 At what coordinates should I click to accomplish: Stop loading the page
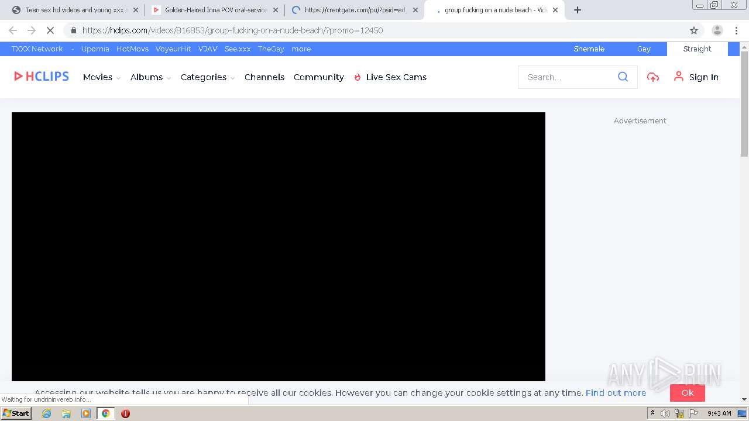coord(50,30)
